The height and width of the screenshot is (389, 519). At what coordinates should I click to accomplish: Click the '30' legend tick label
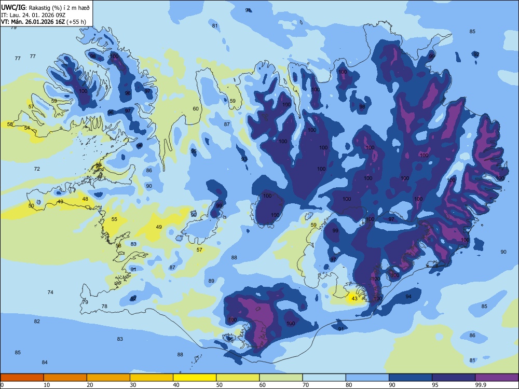133,385
